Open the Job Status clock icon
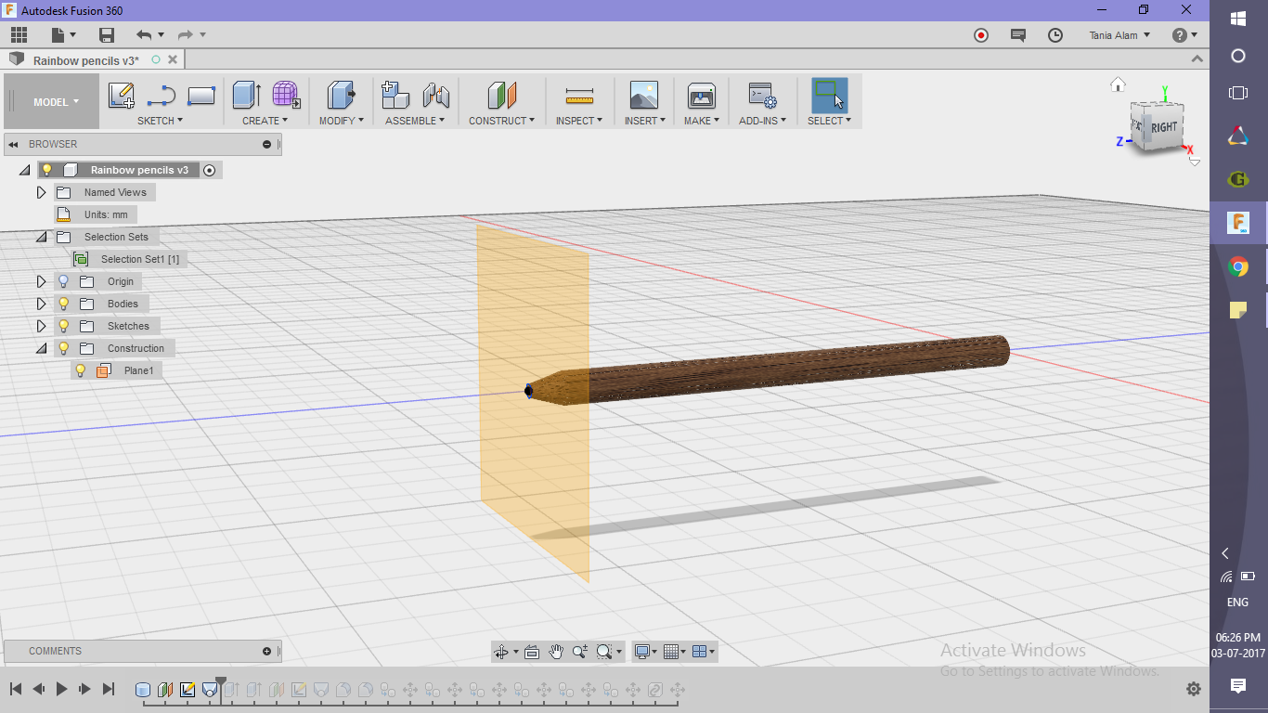This screenshot has width=1268, height=713. 1055,35
